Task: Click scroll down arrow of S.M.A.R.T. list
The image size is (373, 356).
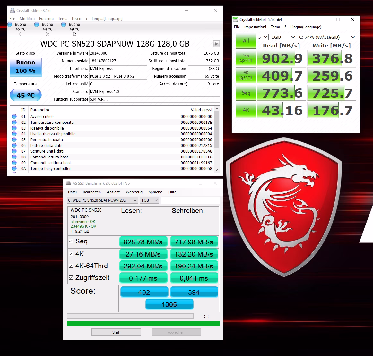Action: click(x=217, y=170)
